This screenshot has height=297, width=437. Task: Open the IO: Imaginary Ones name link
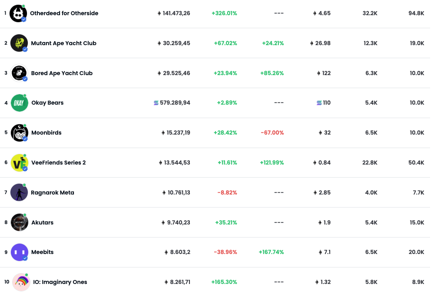point(60,282)
